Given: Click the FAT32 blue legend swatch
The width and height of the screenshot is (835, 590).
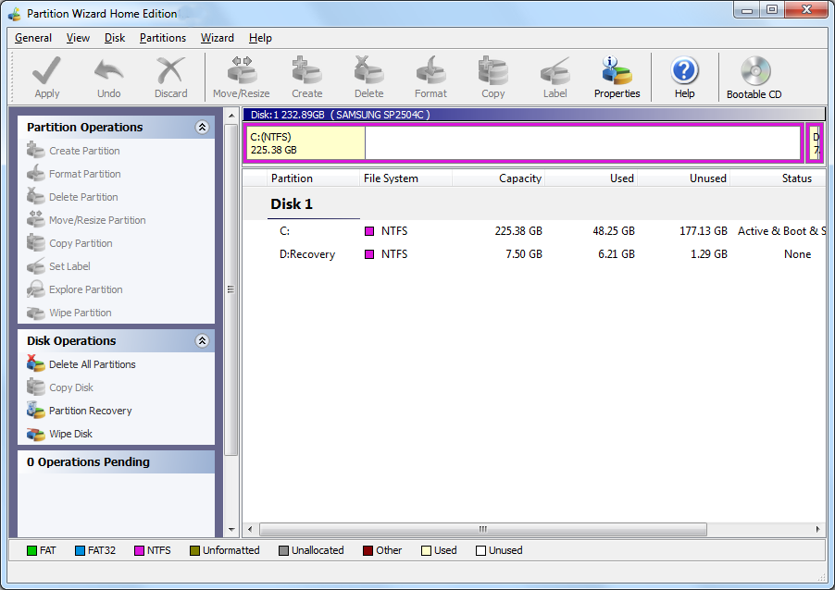Looking at the screenshot, I should (80, 550).
